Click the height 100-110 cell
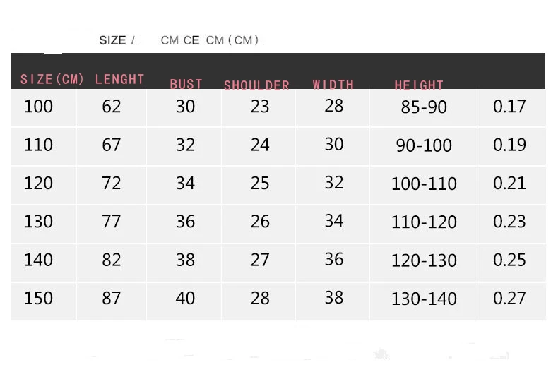Viewport: 558px width, 372px height. pos(424,184)
